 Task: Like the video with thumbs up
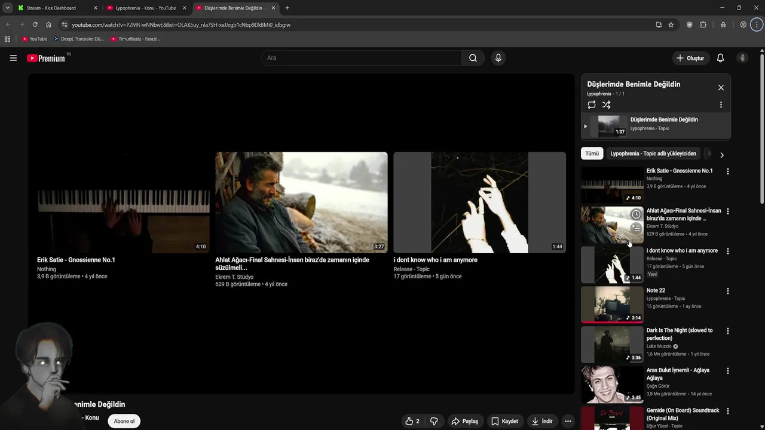point(412,421)
